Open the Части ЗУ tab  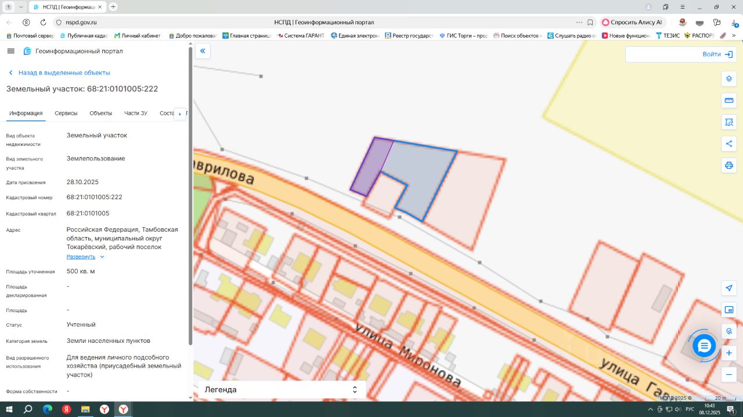click(135, 114)
